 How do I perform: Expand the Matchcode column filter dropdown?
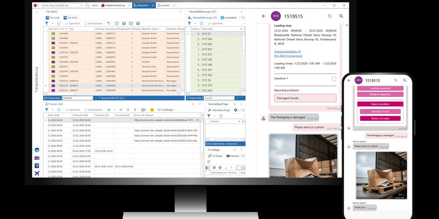click(x=241, y=28)
